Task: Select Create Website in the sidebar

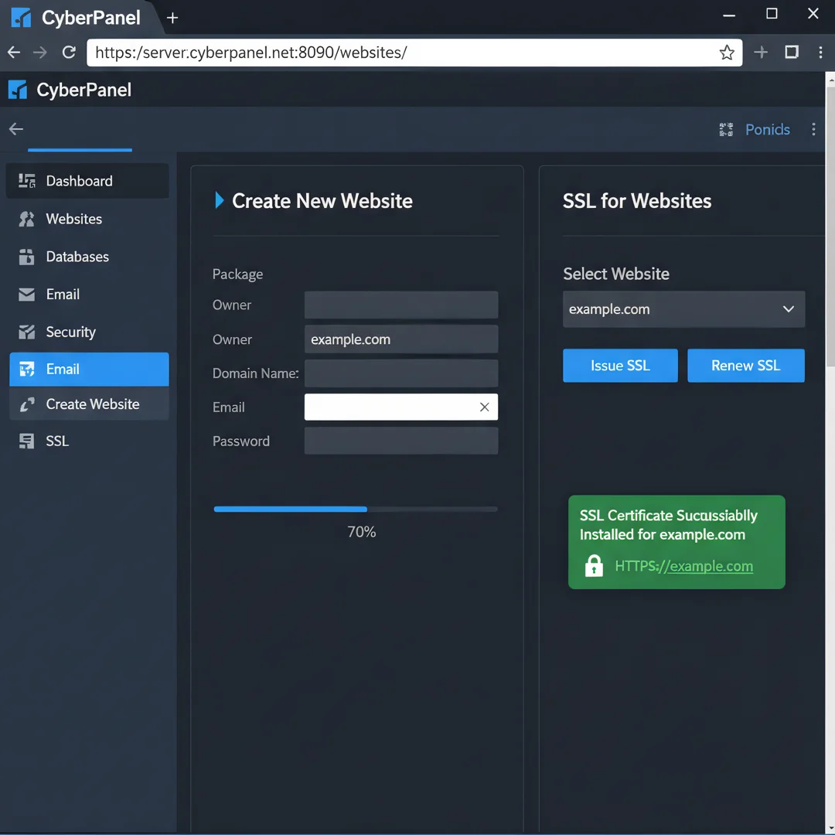Action: tap(89, 404)
